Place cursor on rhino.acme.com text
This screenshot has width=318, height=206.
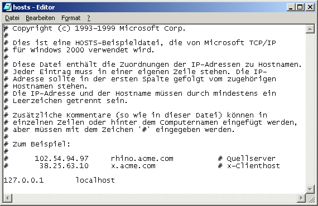coord(142,158)
